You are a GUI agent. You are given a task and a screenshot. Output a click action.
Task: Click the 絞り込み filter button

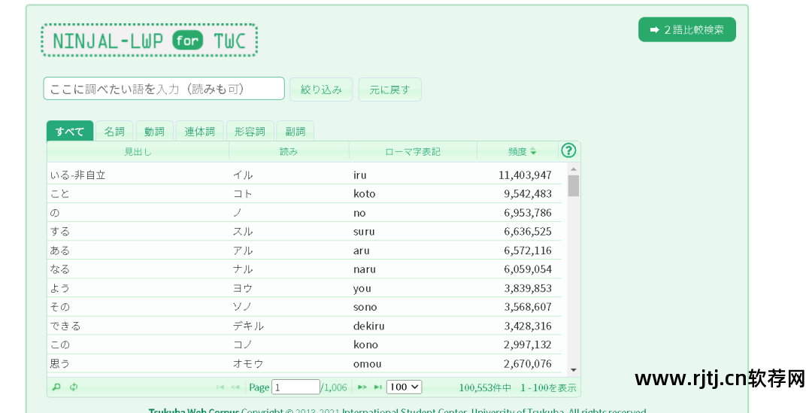point(321,90)
